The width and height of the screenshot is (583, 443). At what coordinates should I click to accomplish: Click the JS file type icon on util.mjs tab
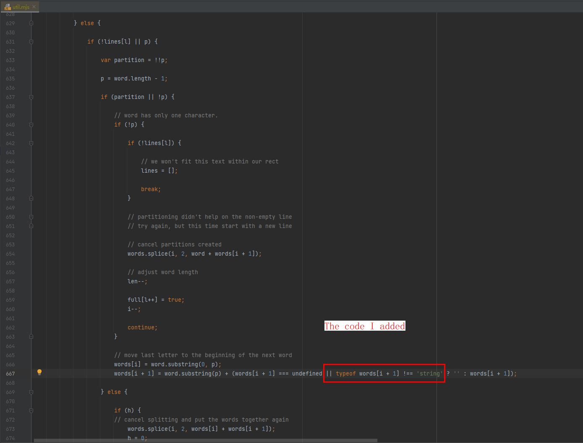[7, 7]
